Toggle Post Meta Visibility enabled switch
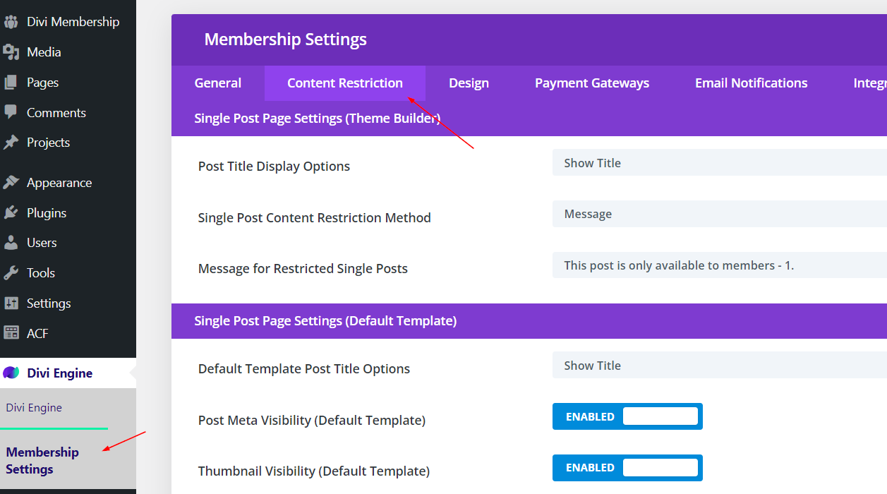The image size is (887, 494). [x=627, y=416]
